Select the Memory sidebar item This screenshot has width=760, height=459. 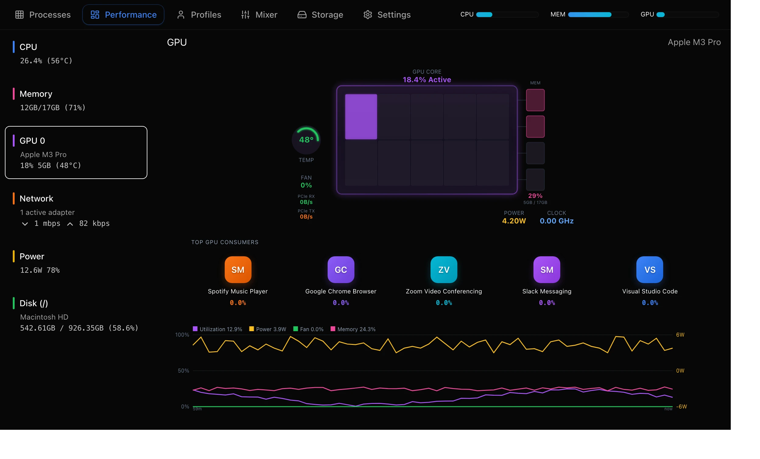tap(76, 100)
